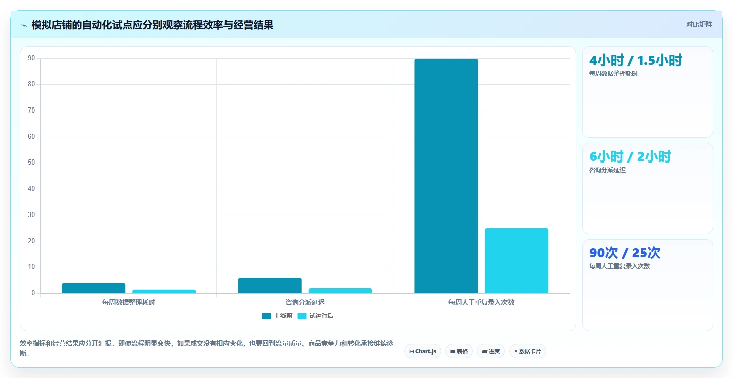
Task: Click the y-axis value 90
Action: (31, 58)
